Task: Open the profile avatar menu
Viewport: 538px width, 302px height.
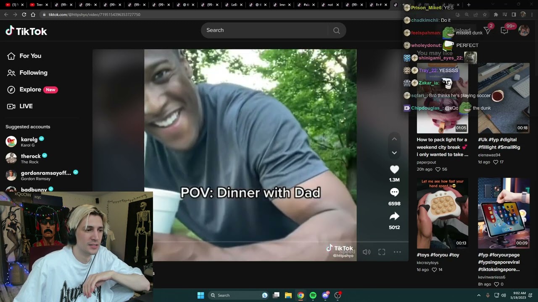Action: click(x=524, y=31)
